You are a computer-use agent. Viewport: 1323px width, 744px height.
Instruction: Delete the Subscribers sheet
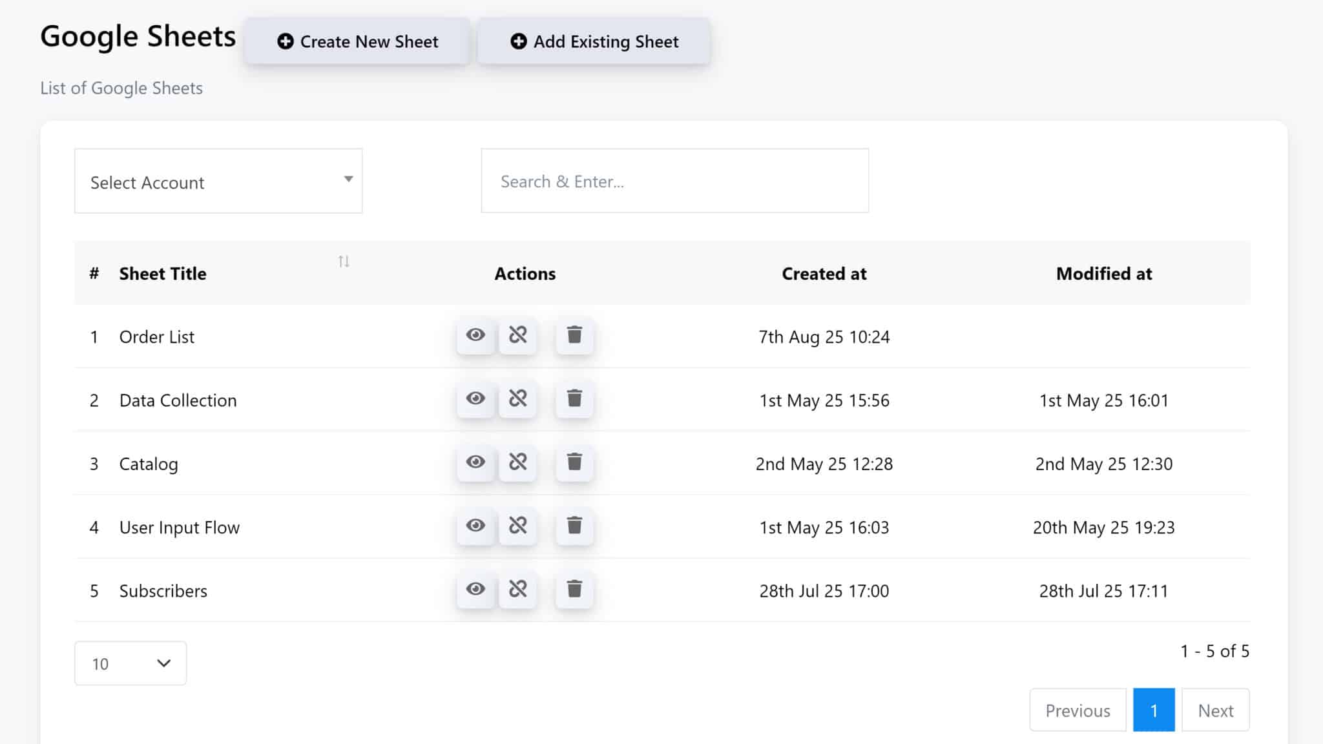click(574, 589)
